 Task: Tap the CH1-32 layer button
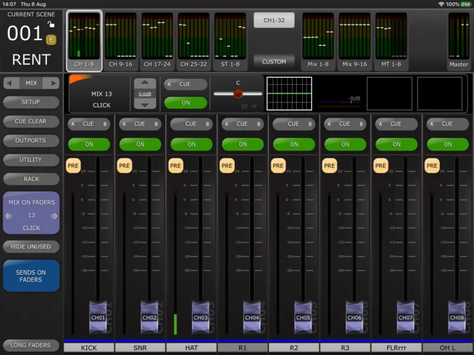pyautogui.click(x=274, y=20)
